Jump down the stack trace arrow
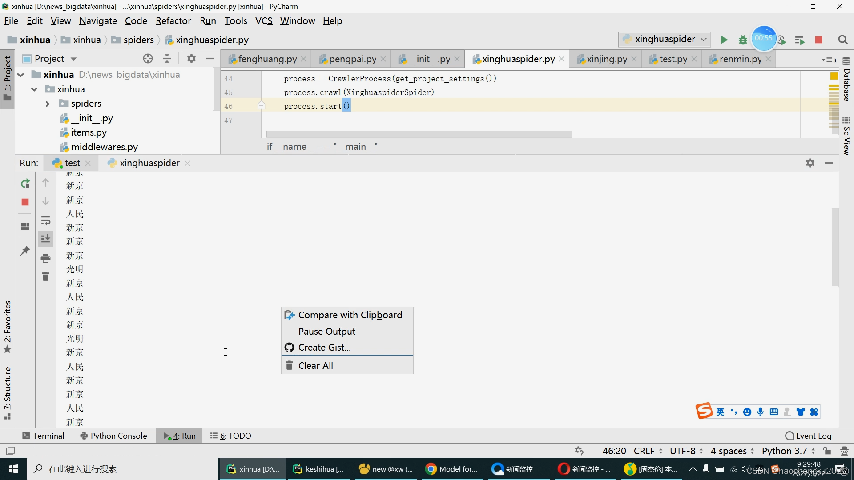Viewport: 854px width, 480px height. point(45,201)
